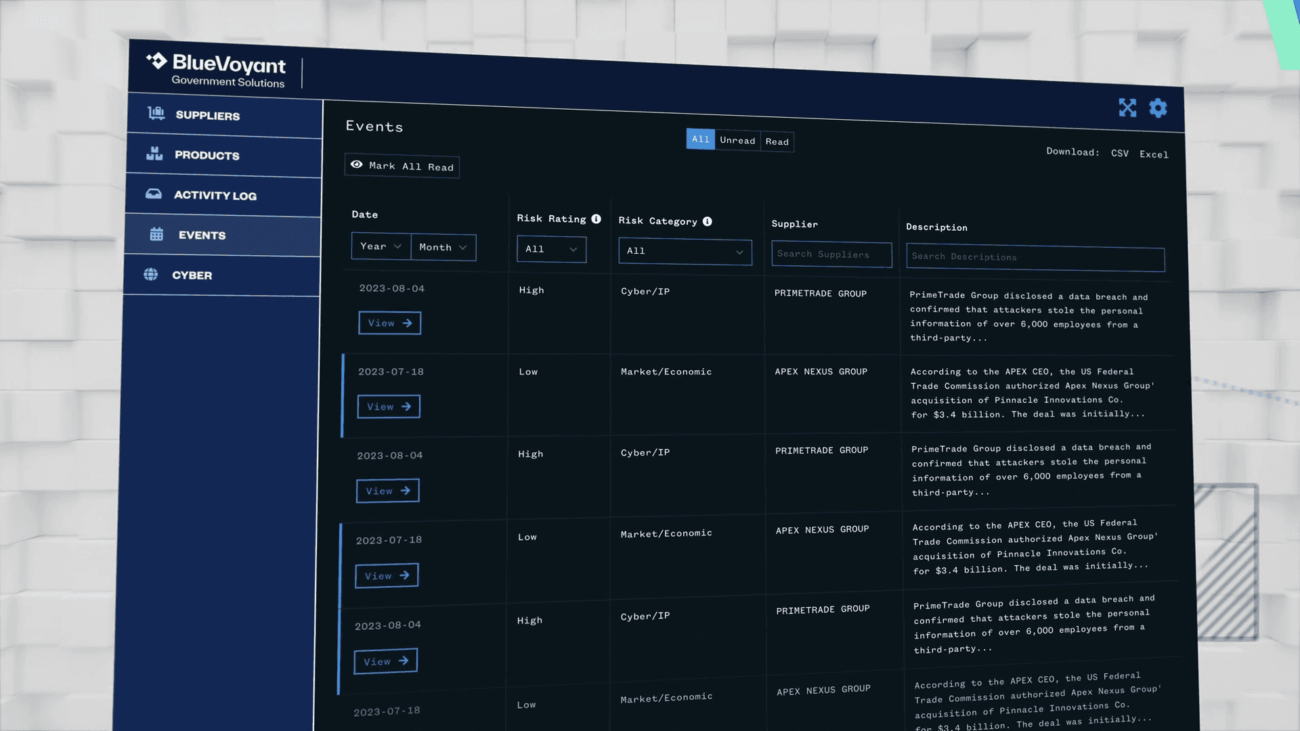Download events as Excel
1300x731 pixels.
[x=1153, y=154]
